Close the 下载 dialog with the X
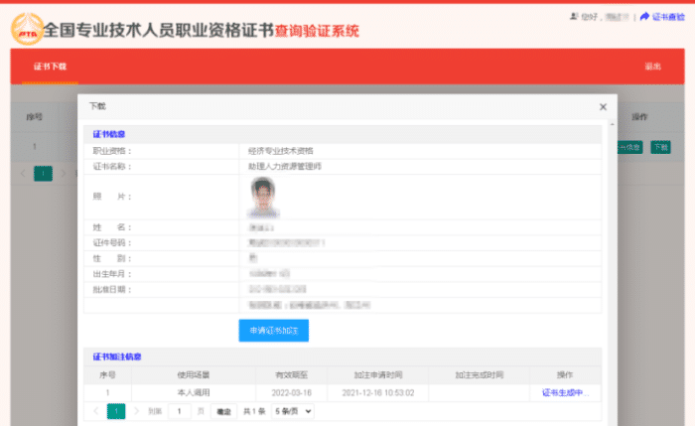695x426 pixels. [x=603, y=107]
